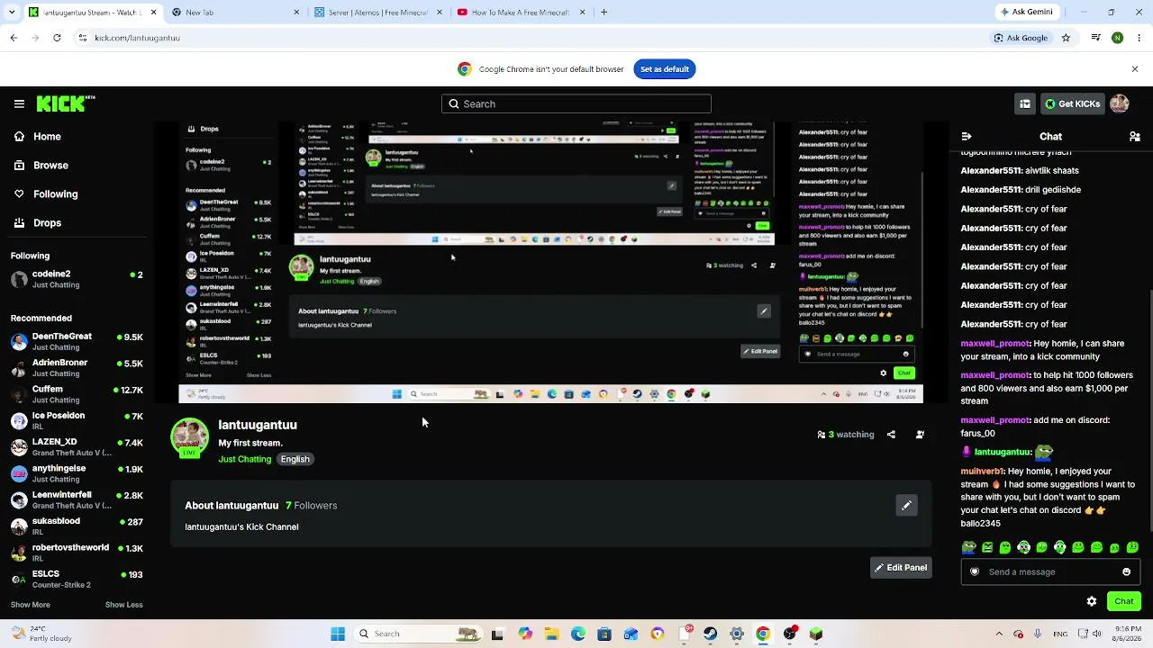Reload the page
Viewport: 1153px width, 648px height.
pyautogui.click(x=57, y=38)
